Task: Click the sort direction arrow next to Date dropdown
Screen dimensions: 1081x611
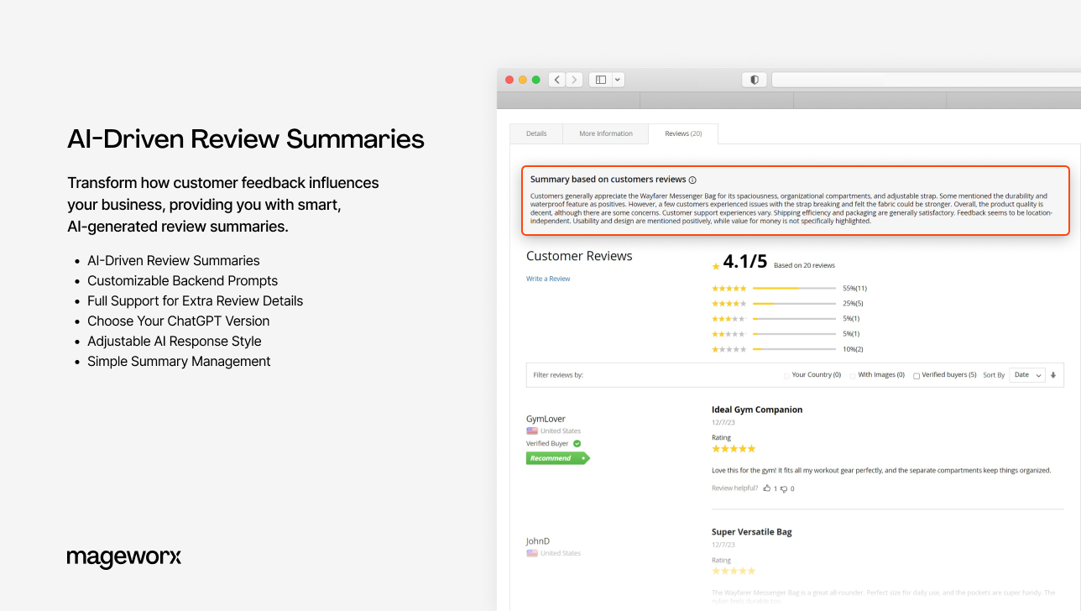Action: click(1053, 374)
